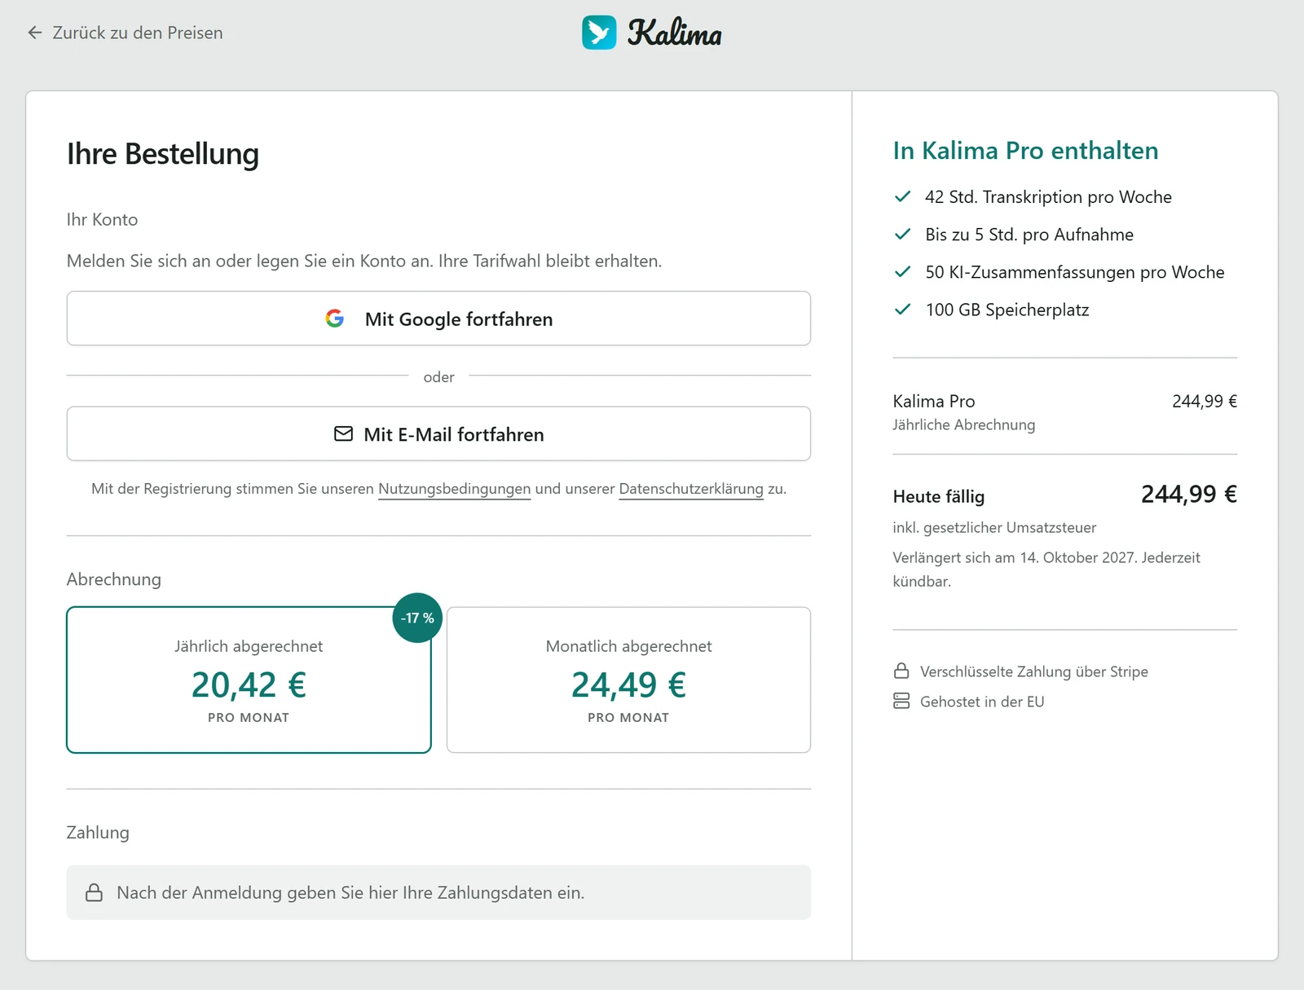Click the 'oder' divider text
The height and width of the screenshot is (990, 1304).
tap(438, 376)
